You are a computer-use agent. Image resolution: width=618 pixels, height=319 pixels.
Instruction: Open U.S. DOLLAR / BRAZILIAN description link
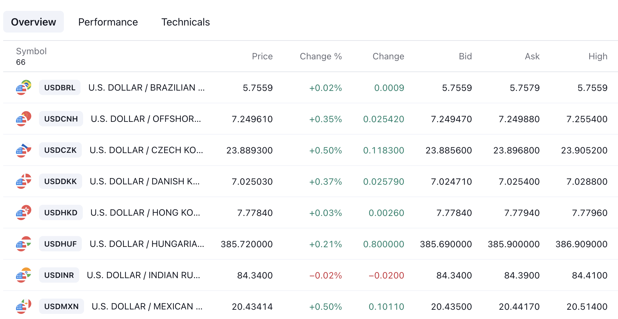[147, 87]
